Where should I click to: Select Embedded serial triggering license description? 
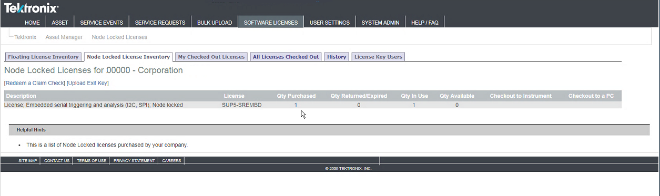[x=94, y=105]
